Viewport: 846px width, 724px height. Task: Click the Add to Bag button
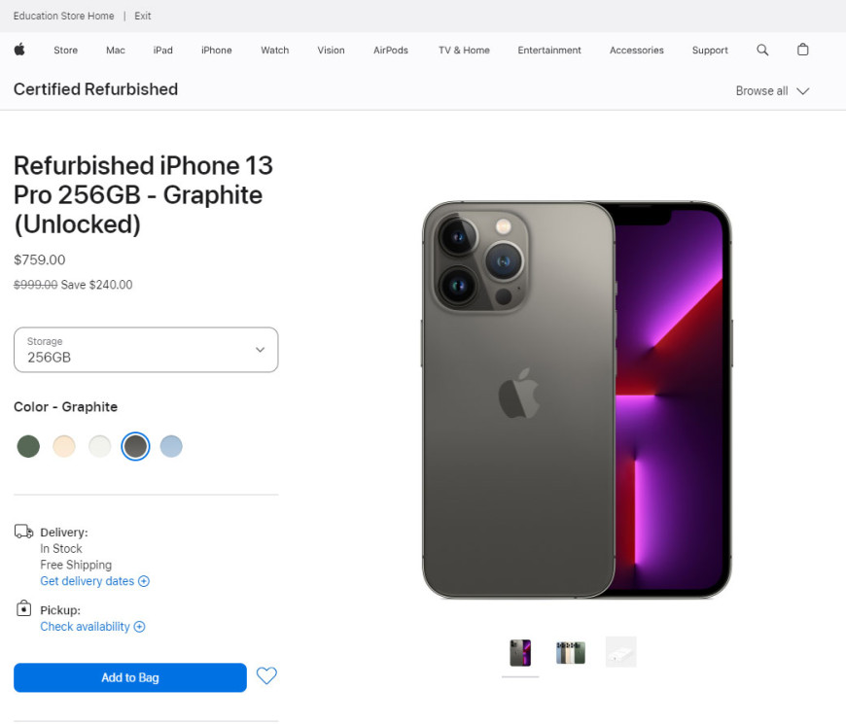pyautogui.click(x=130, y=677)
